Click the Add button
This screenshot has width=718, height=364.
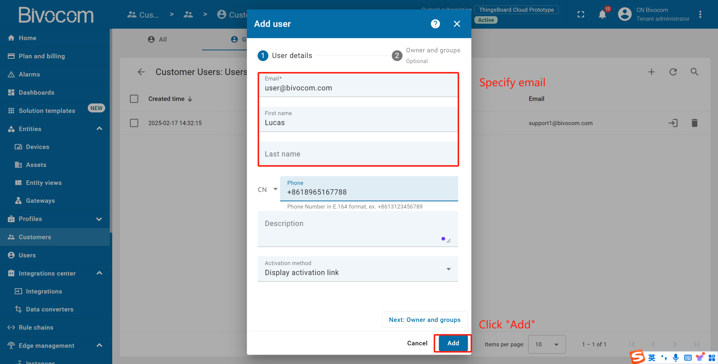coord(453,343)
